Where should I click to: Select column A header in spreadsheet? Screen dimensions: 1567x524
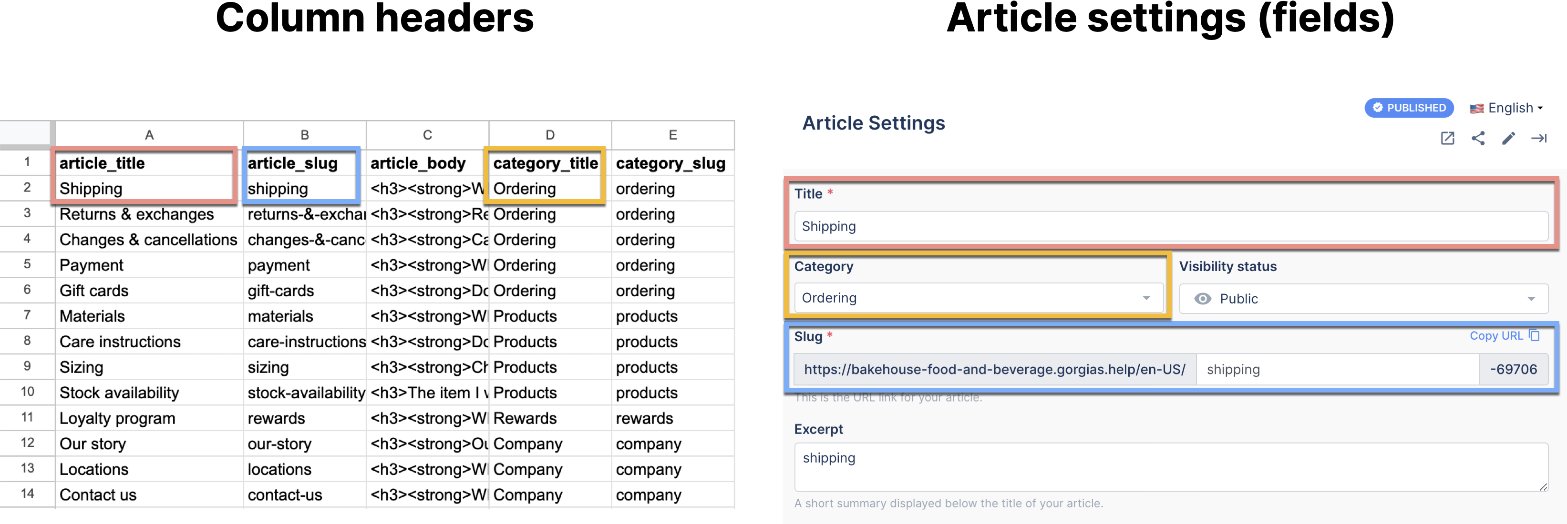tap(149, 135)
